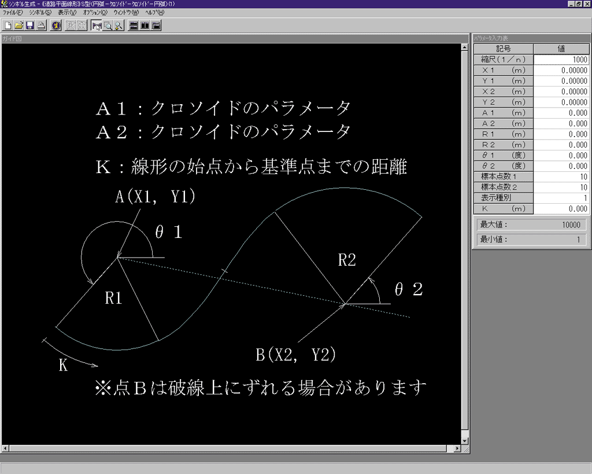Viewport: 592px width, 474px height.
Task: Click the θ1 (度) value cell
Action: [x=560, y=156]
